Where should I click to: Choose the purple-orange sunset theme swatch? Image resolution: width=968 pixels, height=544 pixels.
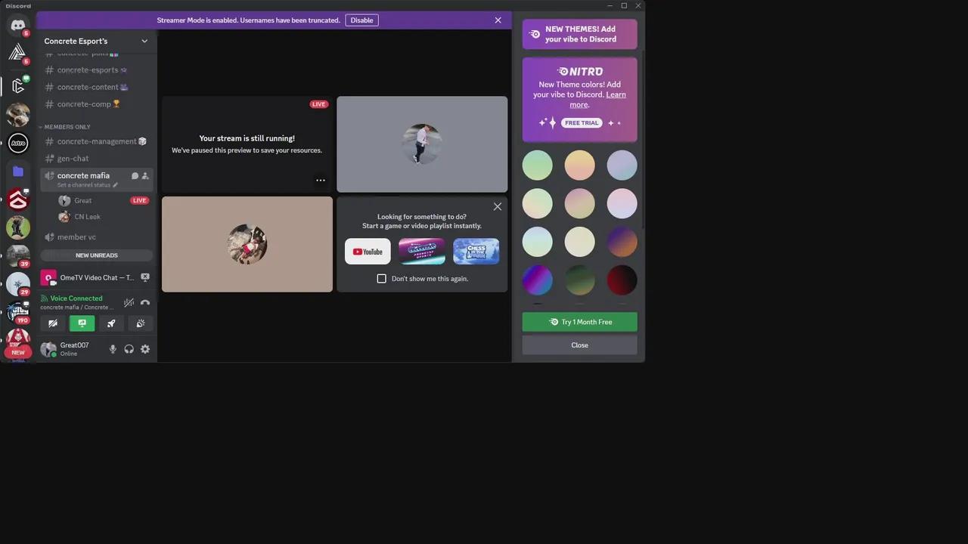[x=622, y=242]
